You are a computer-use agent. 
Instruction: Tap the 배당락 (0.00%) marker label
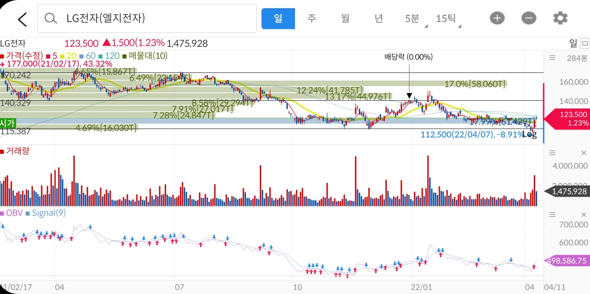(408, 57)
